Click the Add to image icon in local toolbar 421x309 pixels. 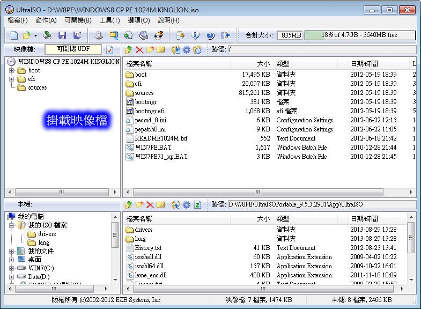click(175, 205)
